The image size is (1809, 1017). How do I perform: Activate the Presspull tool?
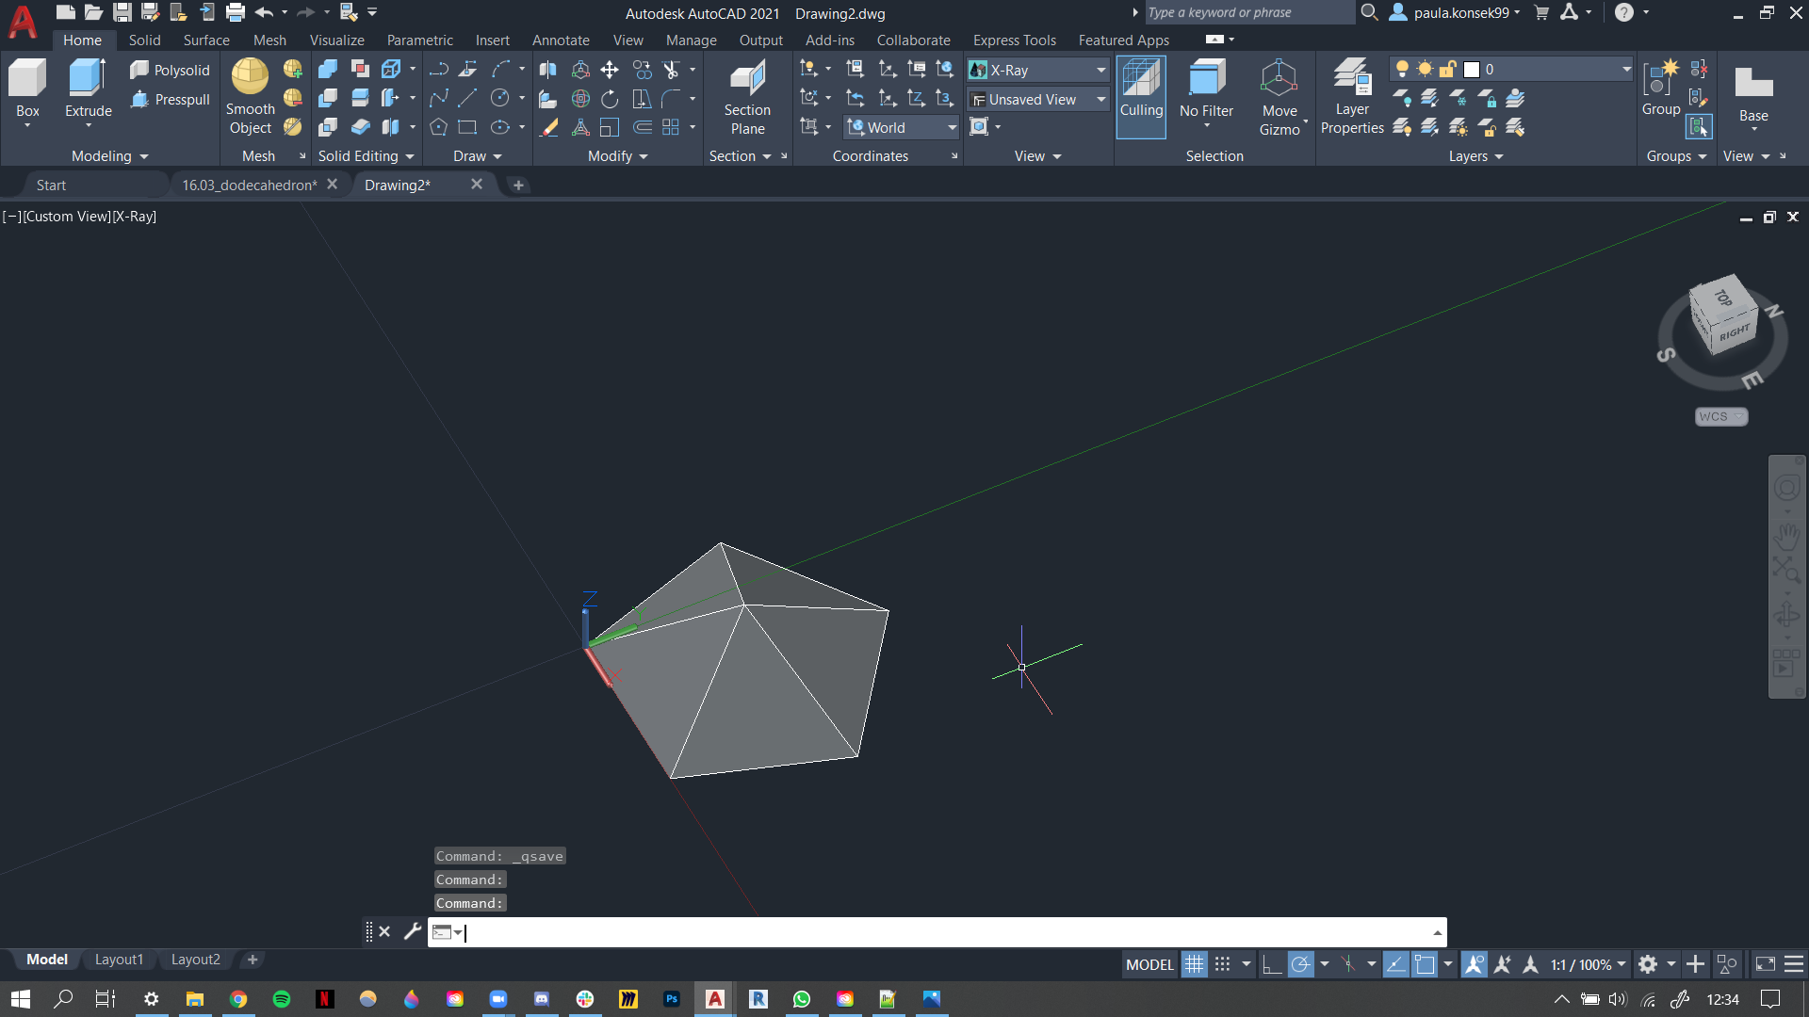click(171, 99)
